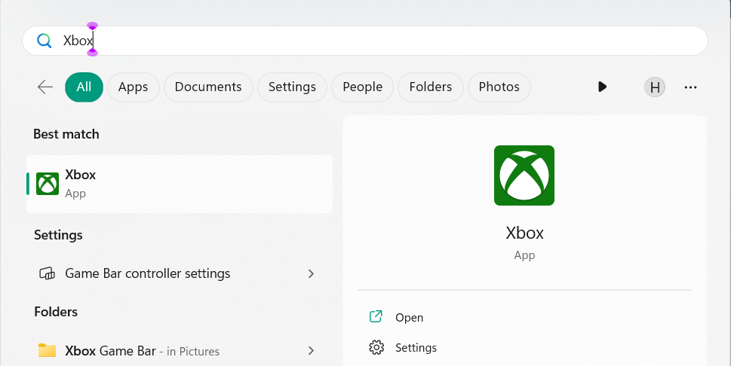Click the search magnifier icon
731x366 pixels.
[x=45, y=41]
